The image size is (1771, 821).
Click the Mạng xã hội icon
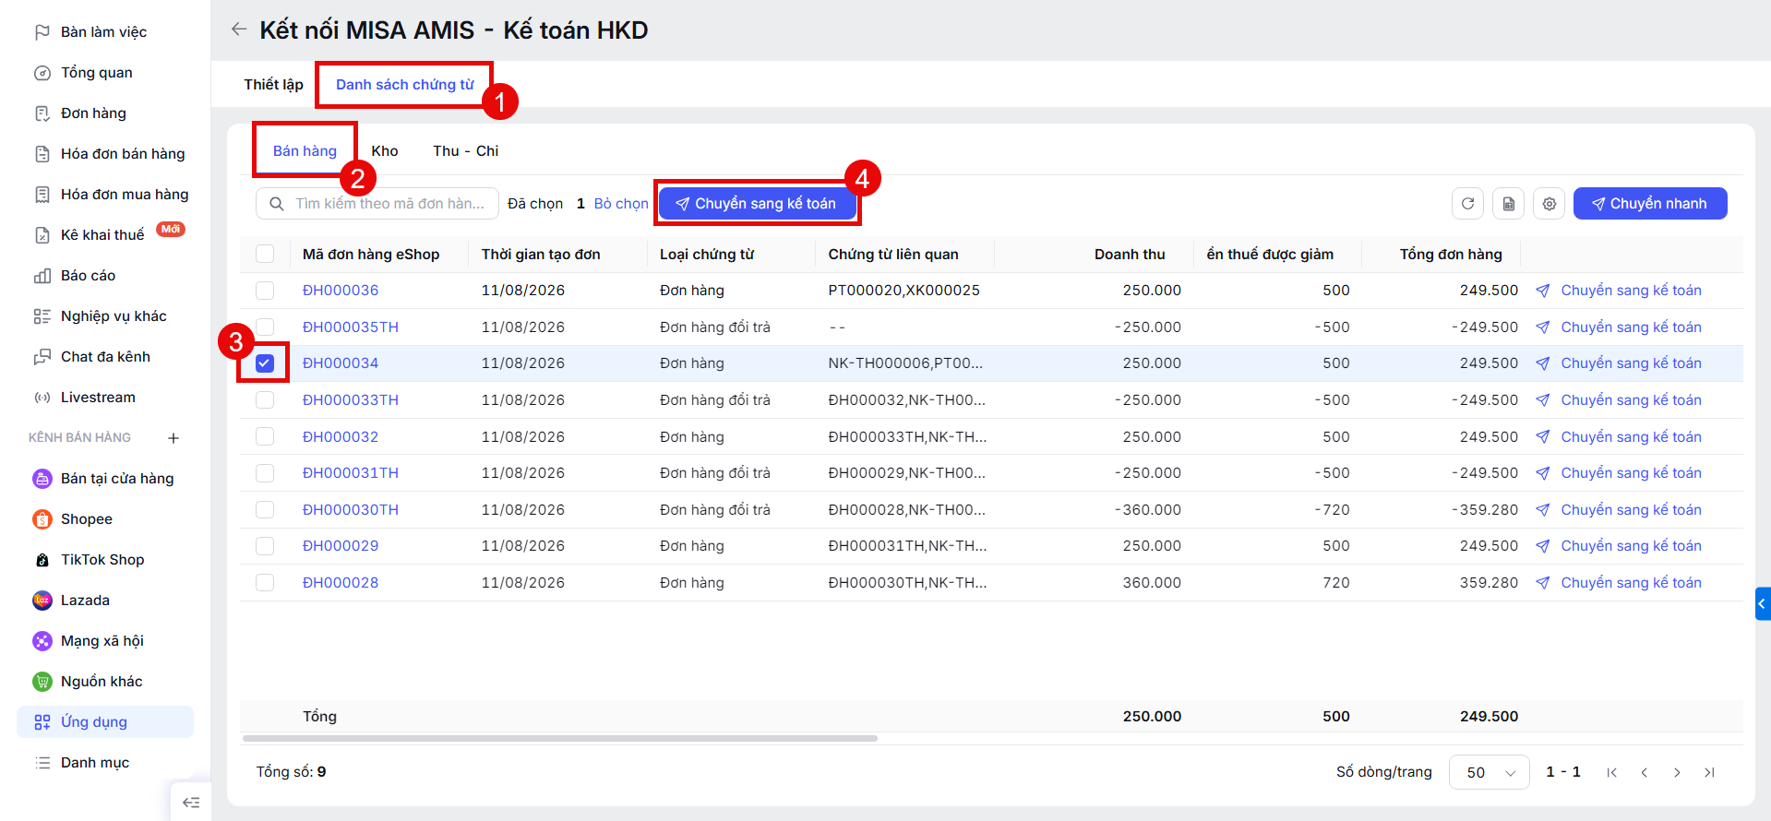coord(42,641)
